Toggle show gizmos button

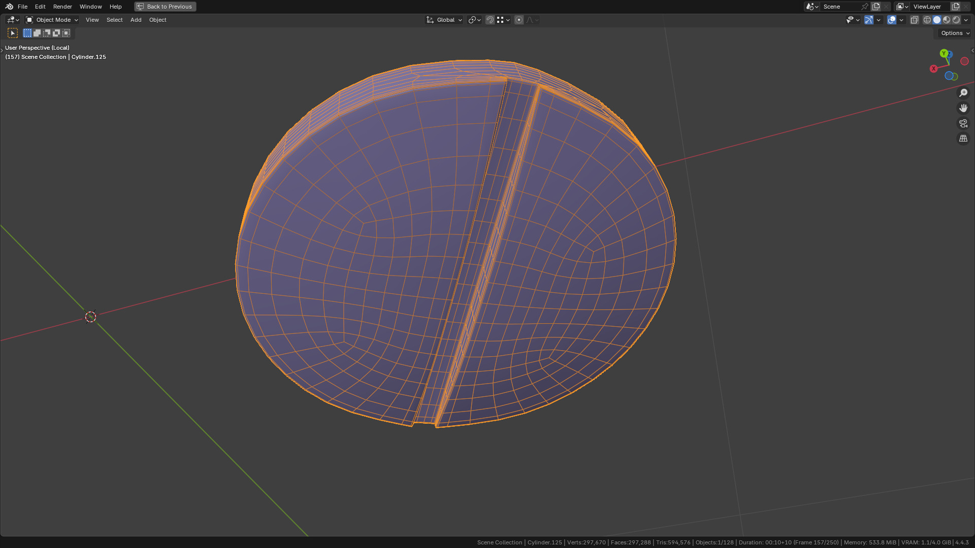coord(869,20)
